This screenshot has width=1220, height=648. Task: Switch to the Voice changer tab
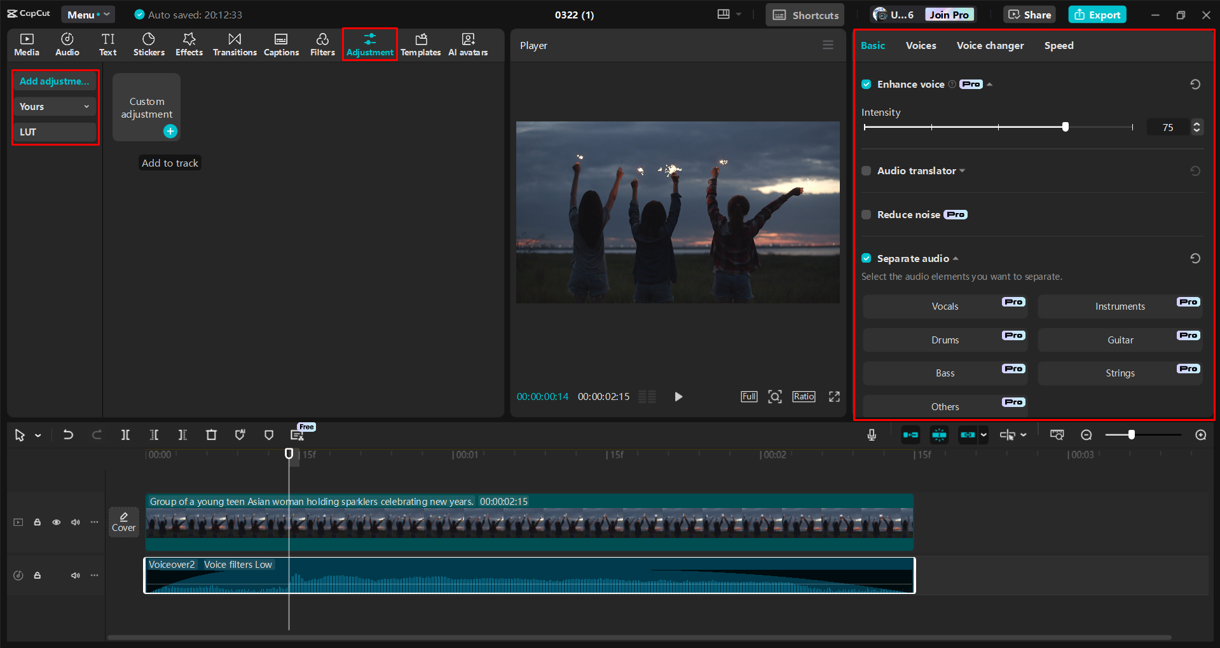[990, 46]
